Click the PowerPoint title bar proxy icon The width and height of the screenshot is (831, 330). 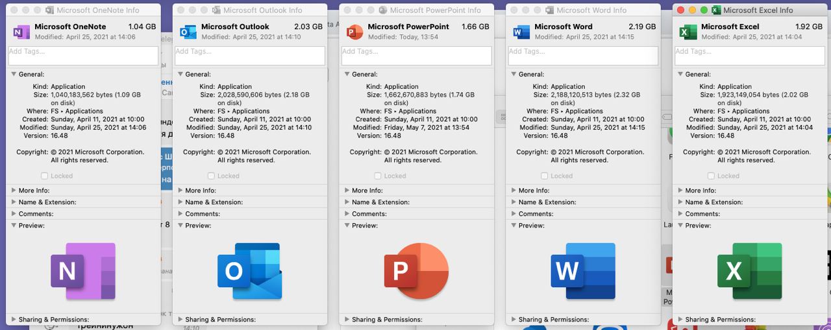(383, 10)
